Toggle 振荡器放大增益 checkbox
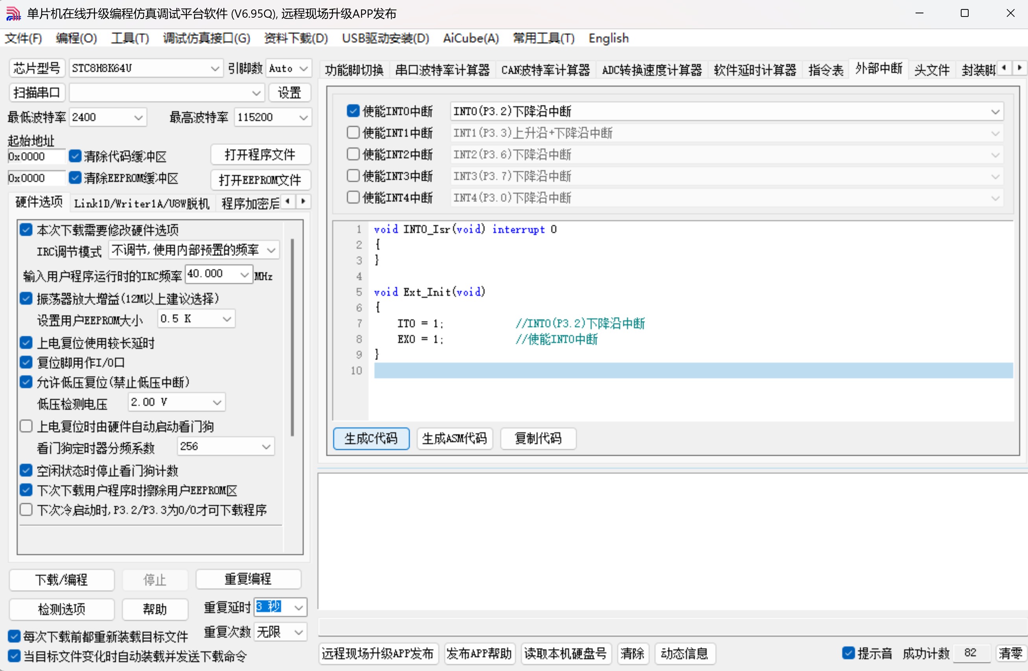 point(26,298)
